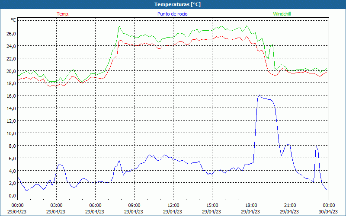The width and height of the screenshot is (346, 216).
Task: Click the 06:00 time axis label
Action: click(95, 206)
